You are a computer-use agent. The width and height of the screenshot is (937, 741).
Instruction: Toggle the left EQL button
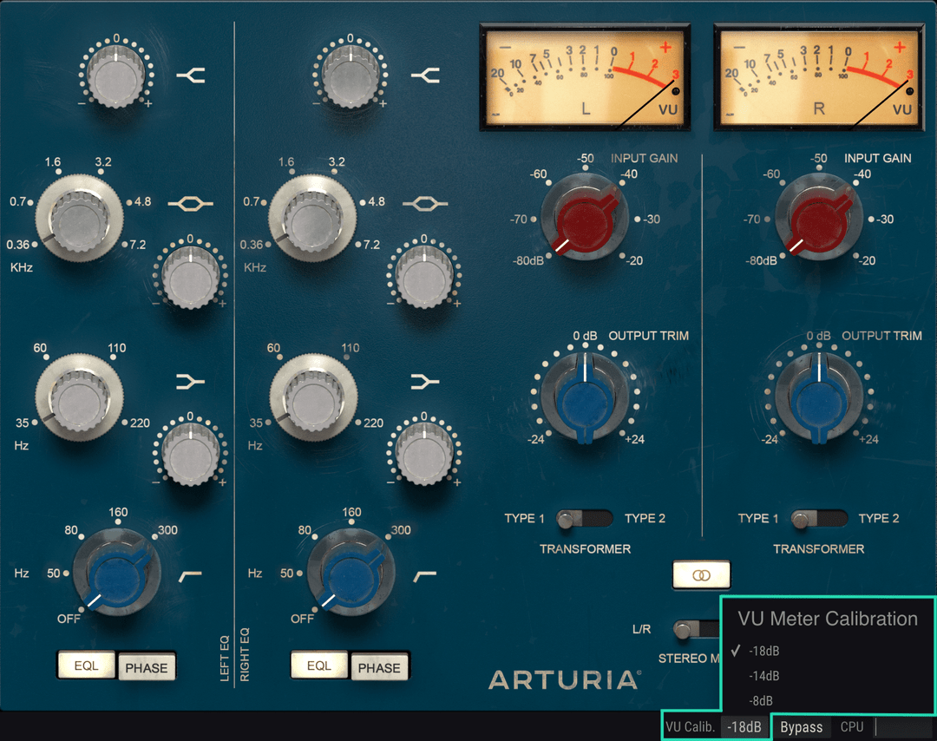tap(86, 666)
